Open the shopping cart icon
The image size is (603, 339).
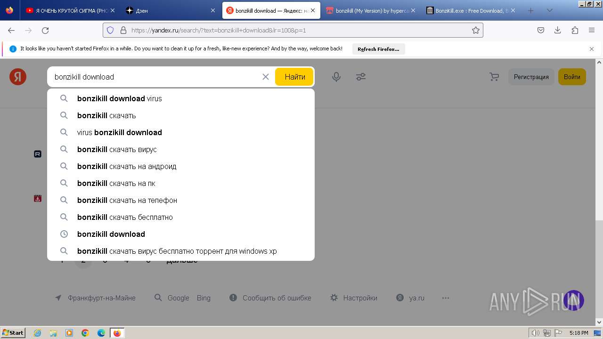tap(494, 77)
